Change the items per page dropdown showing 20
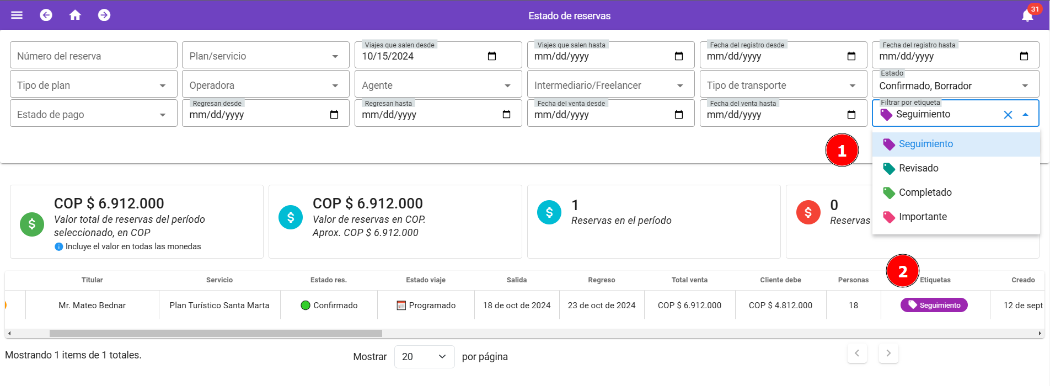 point(425,357)
